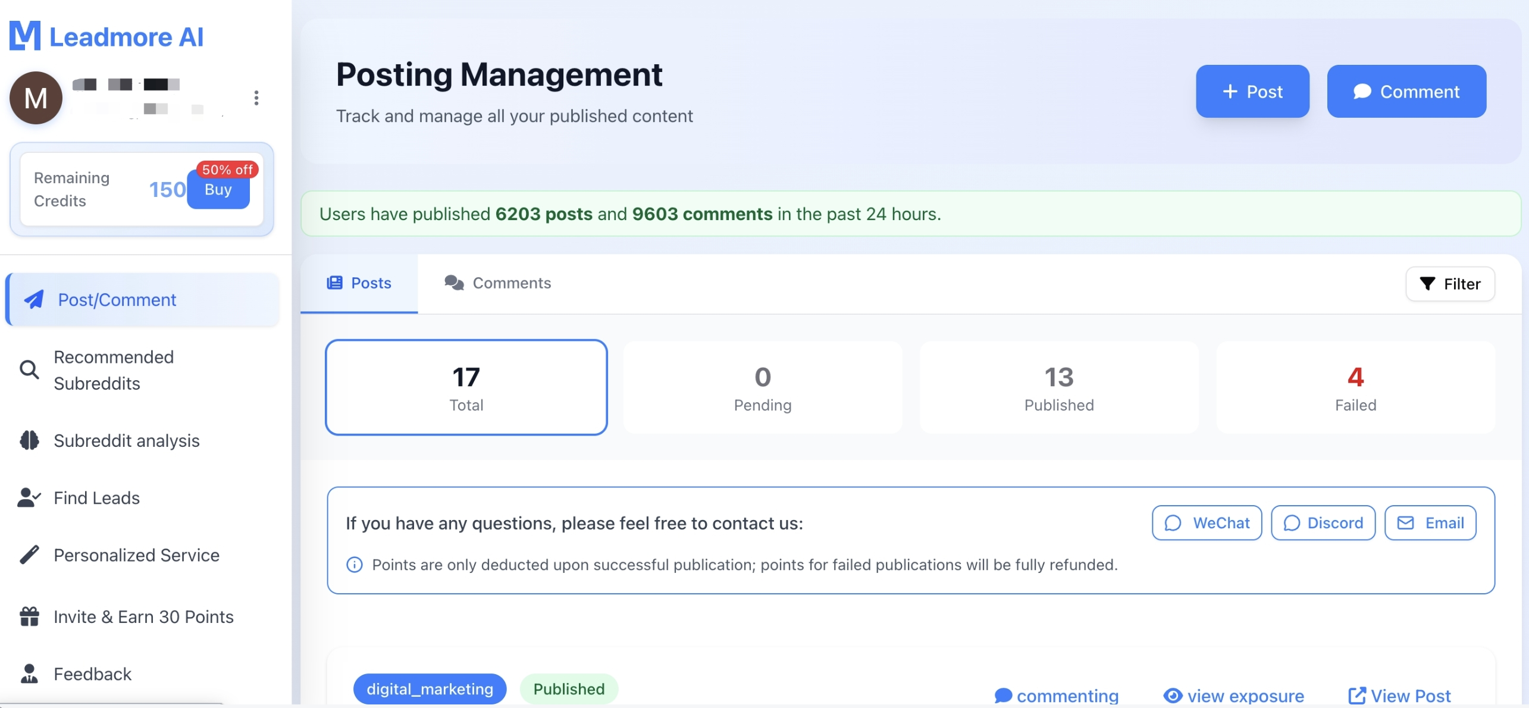Click the view exposure eye link
The width and height of the screenshot is (1529, 708).
click(1234, 695)
